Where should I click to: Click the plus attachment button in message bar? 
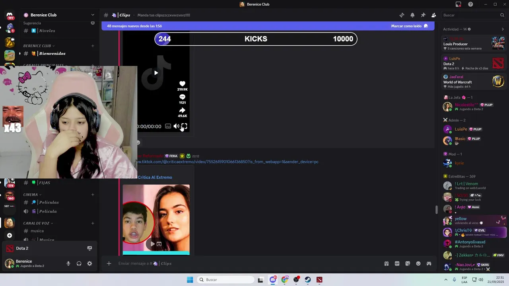pyautogui.click(x=109, y=263)
